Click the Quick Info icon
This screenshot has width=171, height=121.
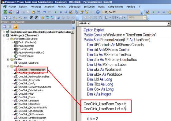click(x=15, y=17)
